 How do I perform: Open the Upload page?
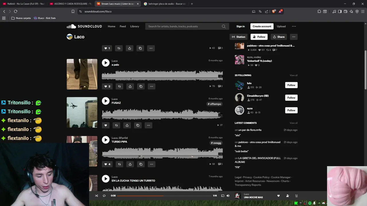(x=281, y=26)
